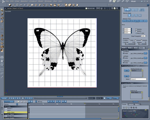Collapse the Shading Domains Management section
Screen dimensions: 150x120
(122, 66)
